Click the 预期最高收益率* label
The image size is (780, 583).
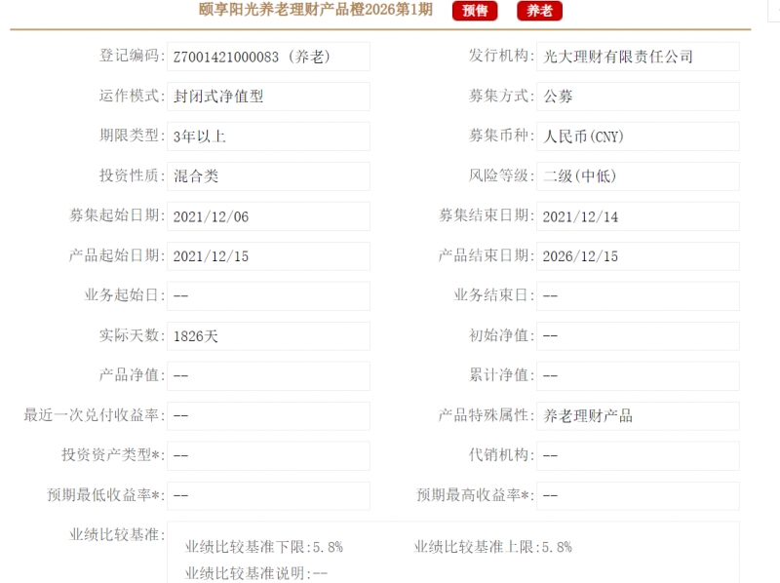pos(475,495)
